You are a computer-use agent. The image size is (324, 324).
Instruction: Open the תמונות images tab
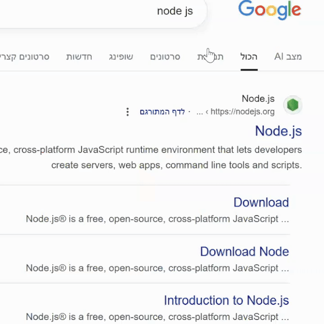coord(210,57)
